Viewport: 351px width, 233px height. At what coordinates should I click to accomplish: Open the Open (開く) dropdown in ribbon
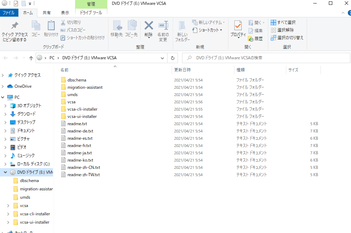264,23
